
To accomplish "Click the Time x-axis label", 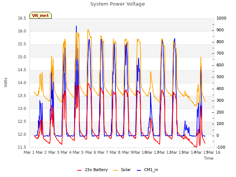I will [209, 158].
